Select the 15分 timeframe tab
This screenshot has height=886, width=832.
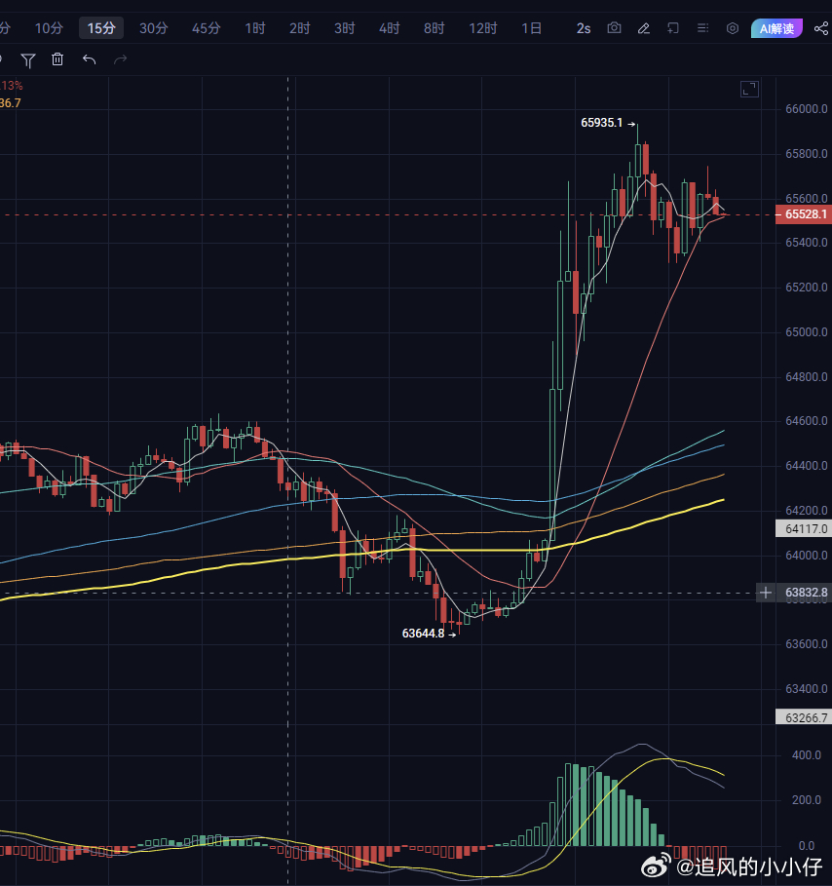click(x=101, y=28)
